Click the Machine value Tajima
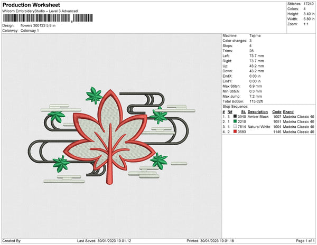317x245 pixels. pos(255,35)
